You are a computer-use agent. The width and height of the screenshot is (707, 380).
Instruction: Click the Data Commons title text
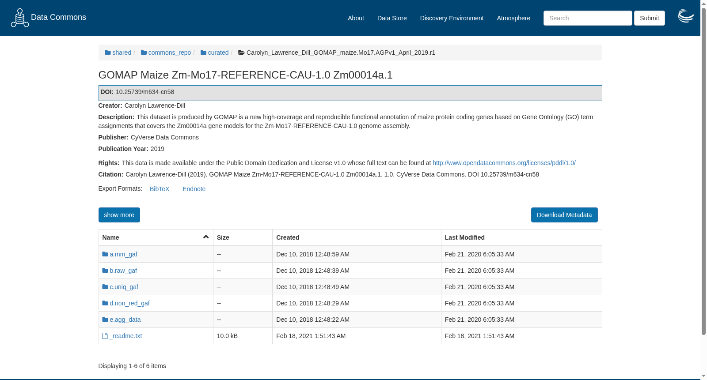[x=58, y=17]
